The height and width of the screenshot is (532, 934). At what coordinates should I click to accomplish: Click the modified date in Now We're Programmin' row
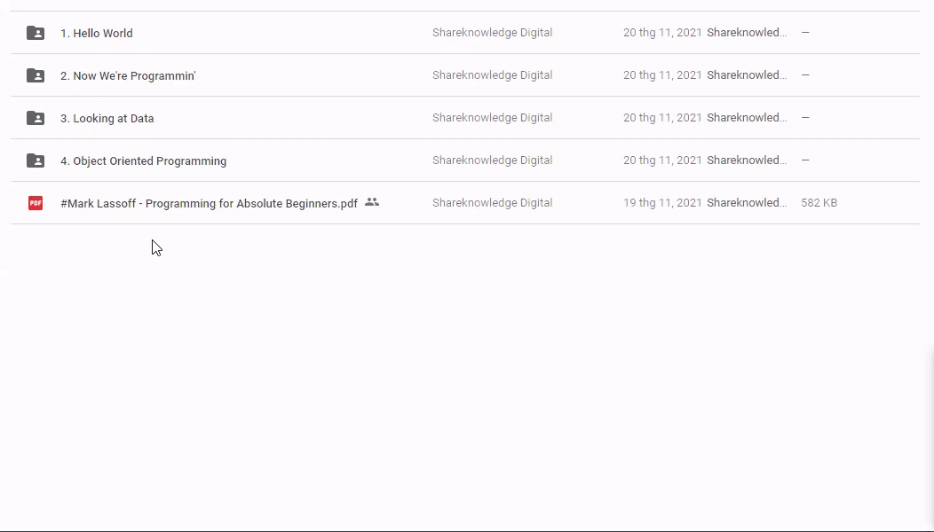pos(662,75)
